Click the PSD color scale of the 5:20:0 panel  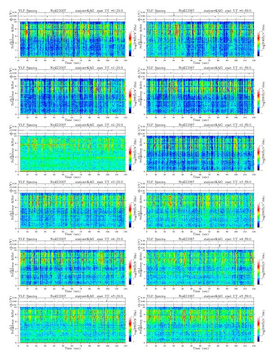click(x=130, y=329)
